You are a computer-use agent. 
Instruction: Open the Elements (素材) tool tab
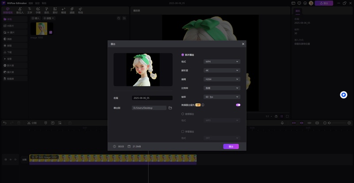pyautogui.click(x=55, y=10)
